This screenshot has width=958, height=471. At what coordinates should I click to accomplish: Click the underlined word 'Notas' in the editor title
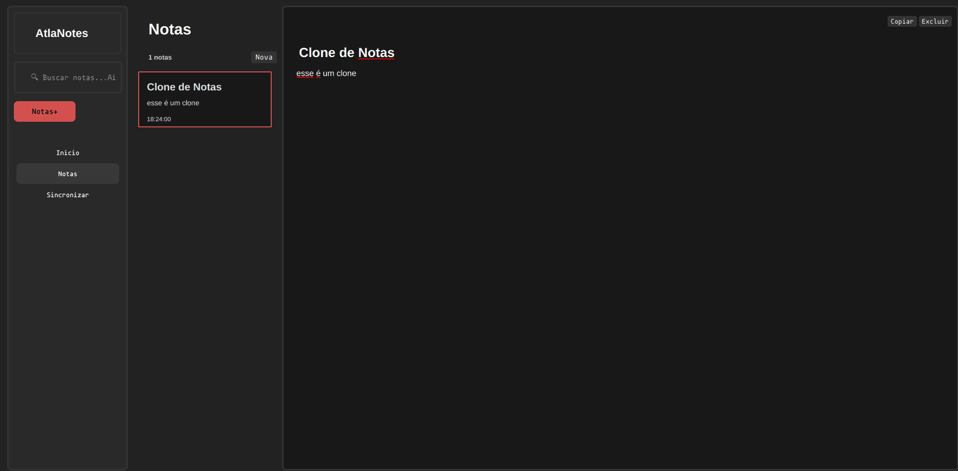pos(376,53)
